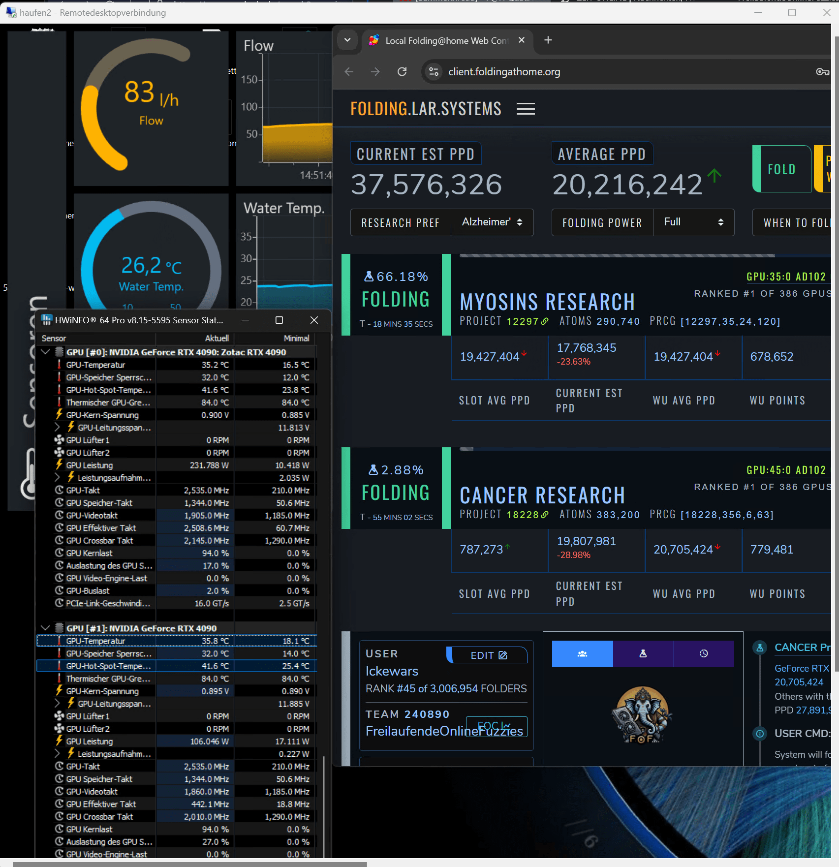Open project 18228 link icon
839x867 pixels.
545,515
